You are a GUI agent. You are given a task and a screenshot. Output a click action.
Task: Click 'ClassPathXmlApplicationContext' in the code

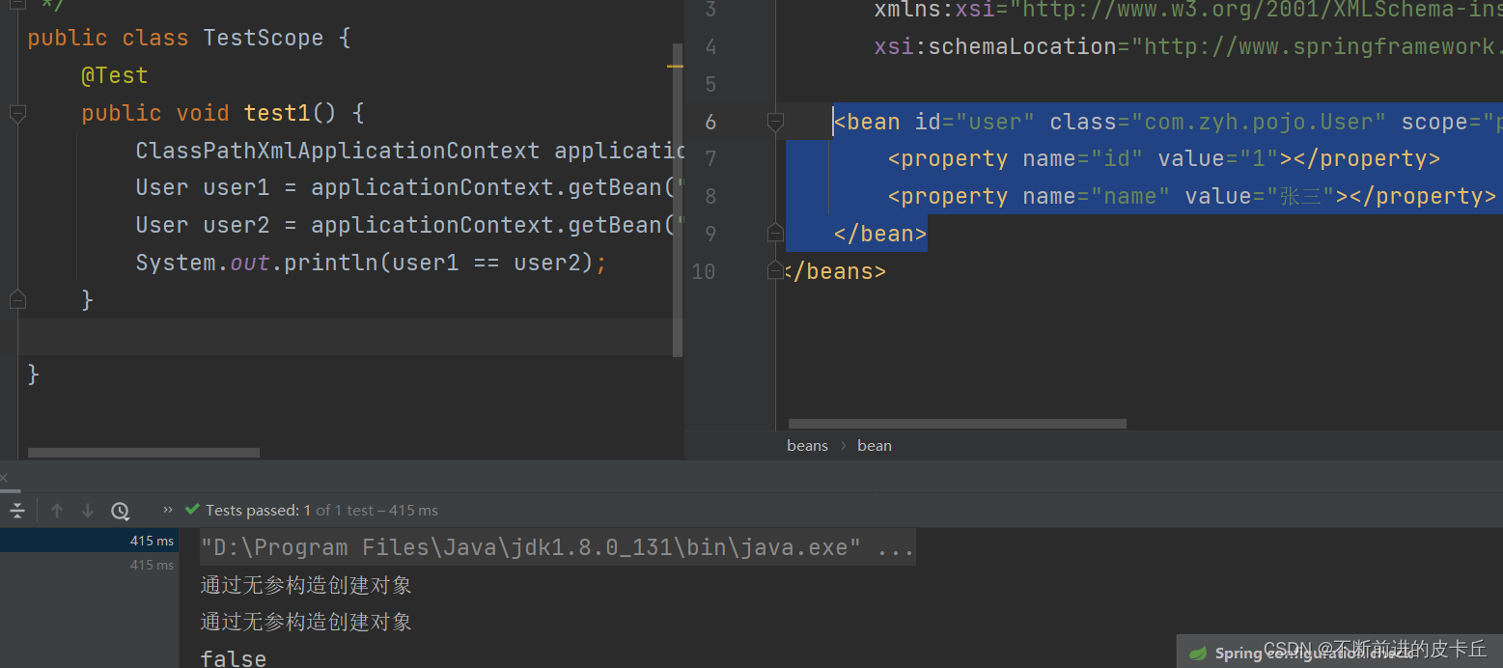pos(338,151)
